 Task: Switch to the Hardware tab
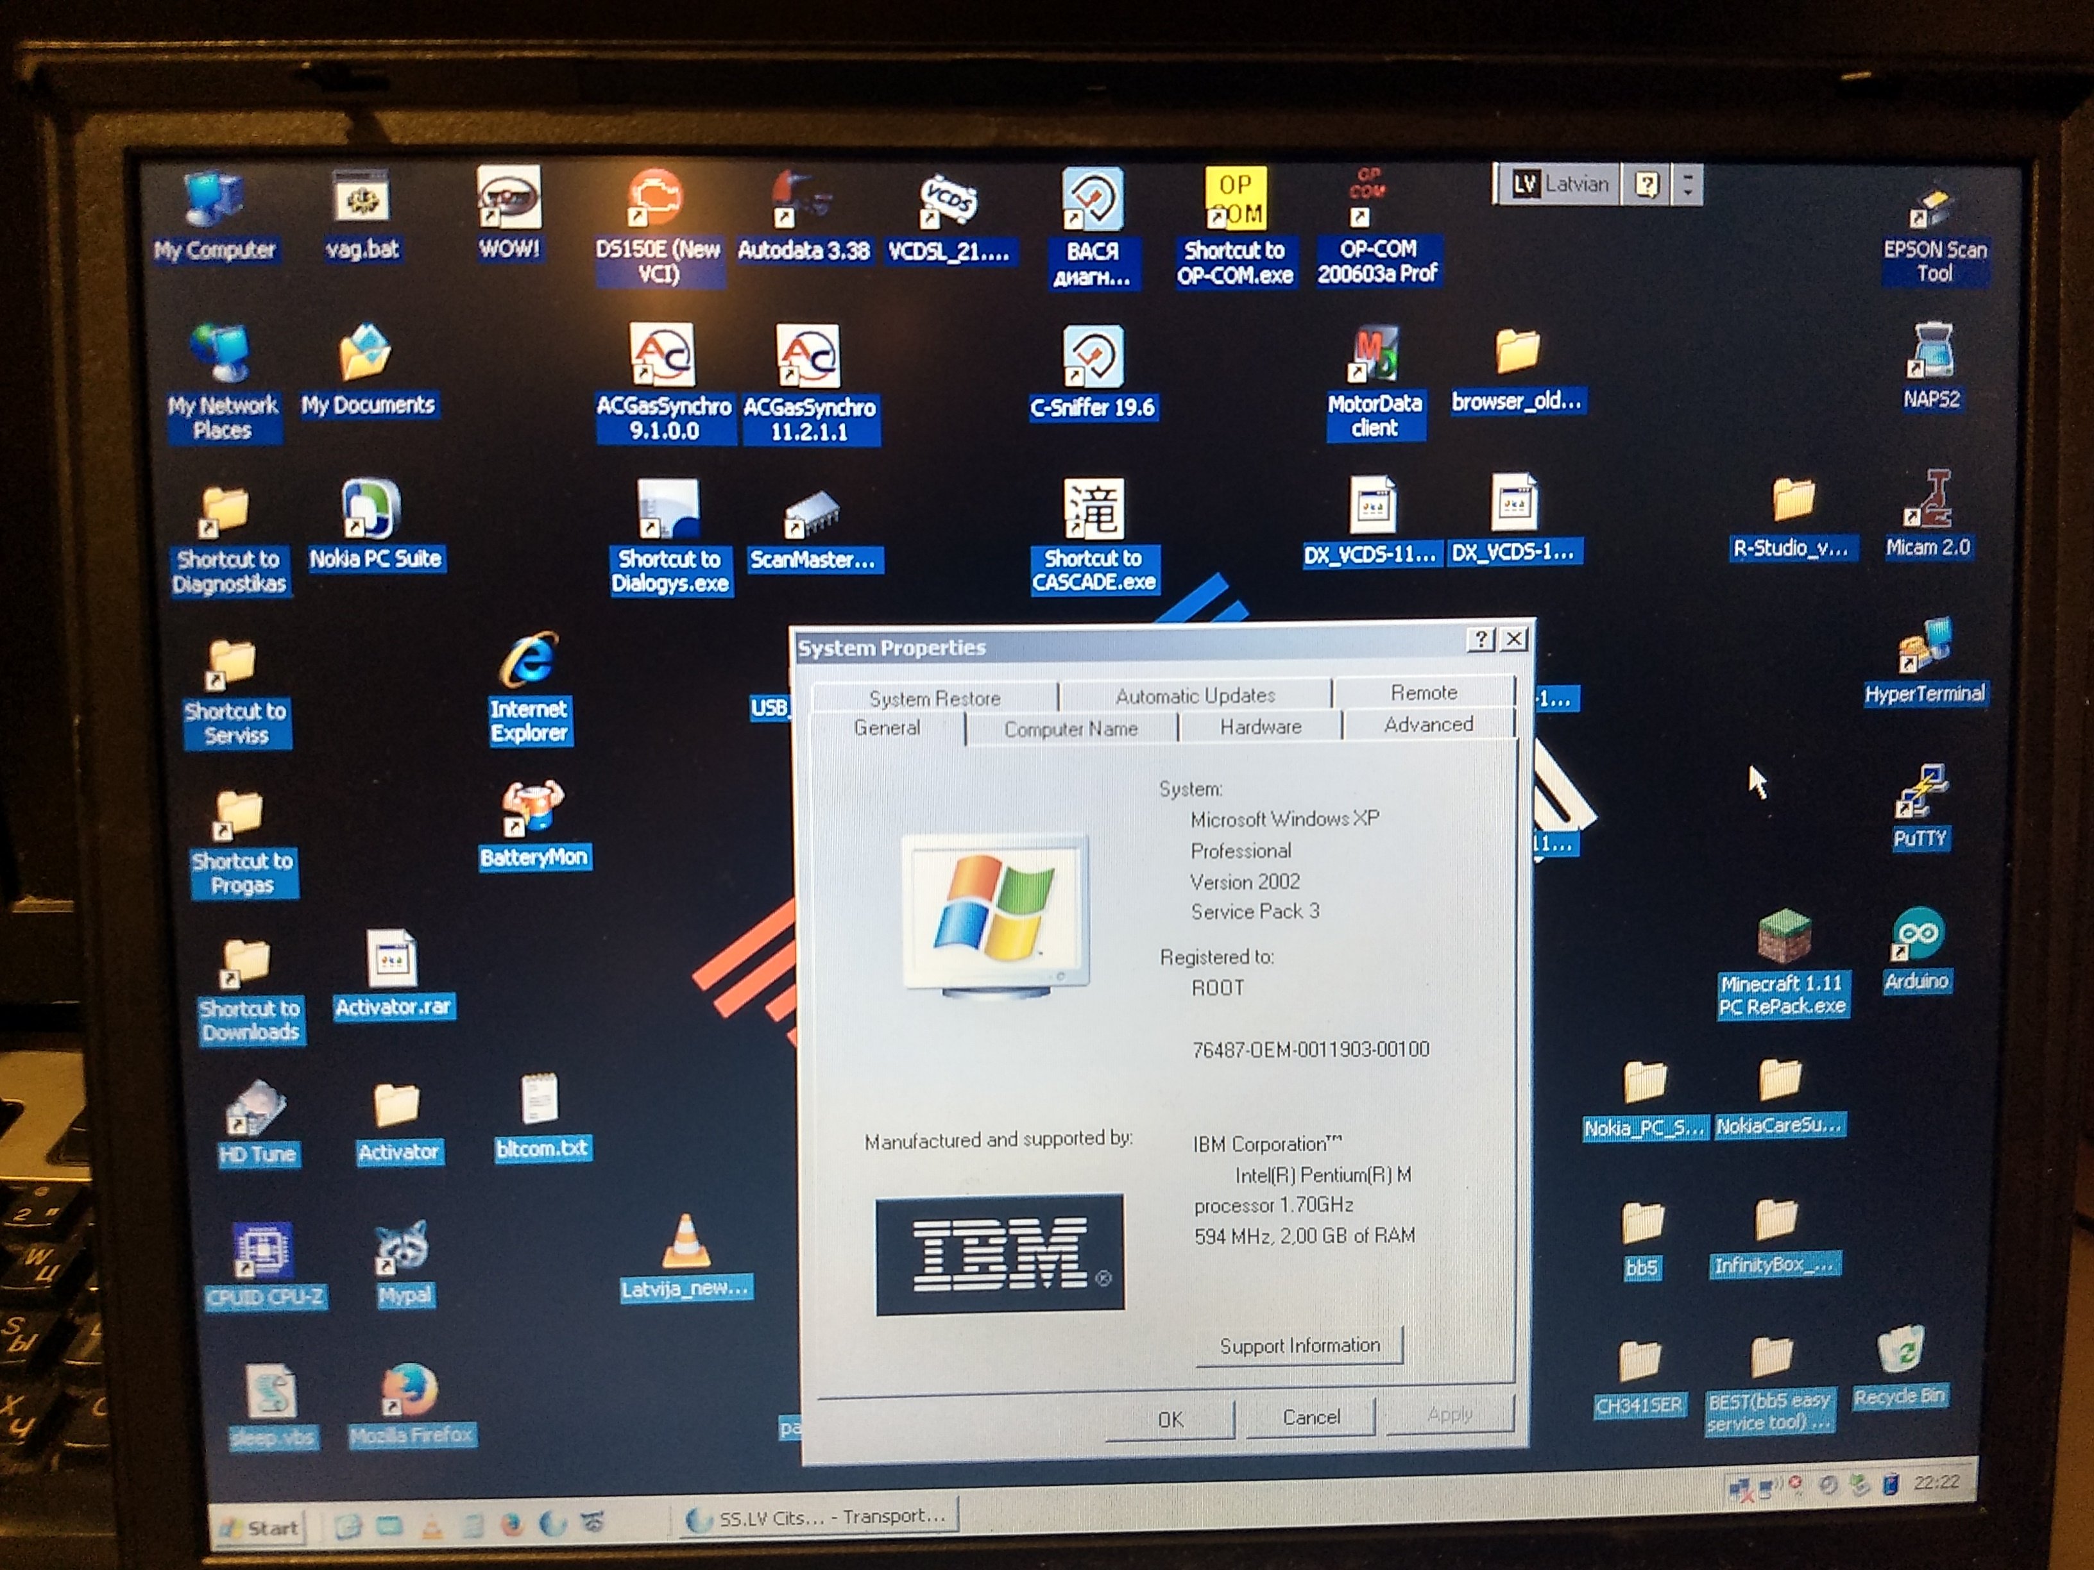[1260, 727]
